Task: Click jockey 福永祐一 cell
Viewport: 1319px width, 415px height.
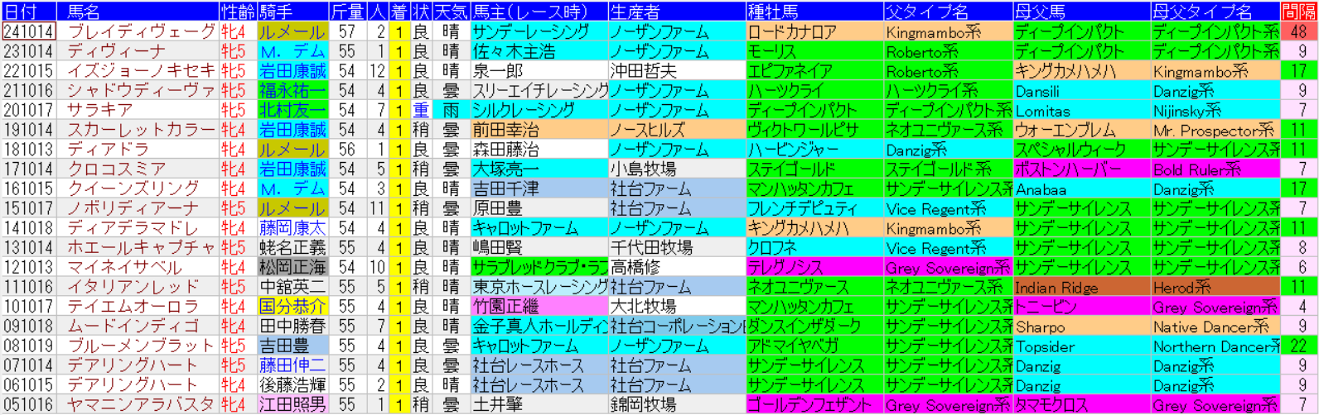Action: [293, 91]
